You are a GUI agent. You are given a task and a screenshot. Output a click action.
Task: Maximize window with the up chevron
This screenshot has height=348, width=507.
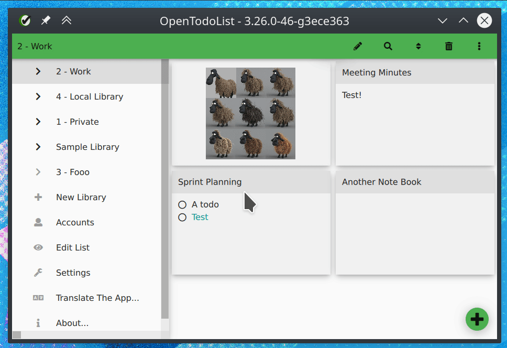[x=464, y=20]
